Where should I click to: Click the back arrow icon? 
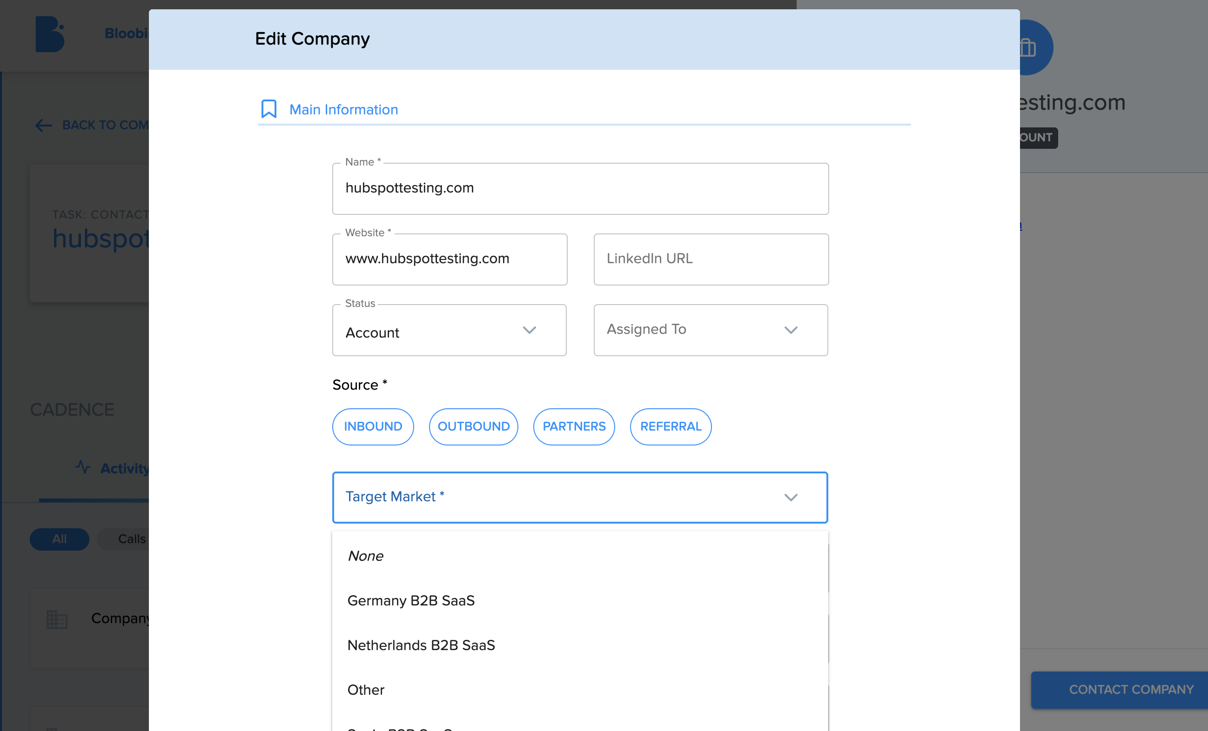coord(44,126)
